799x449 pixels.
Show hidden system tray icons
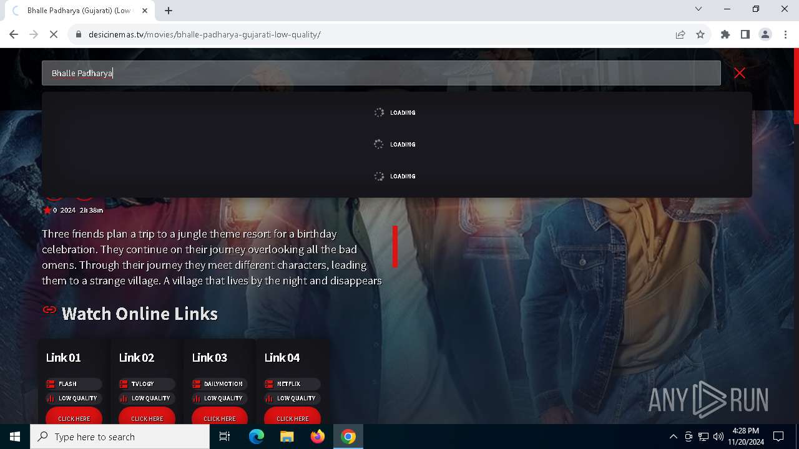tap(673, 437)
